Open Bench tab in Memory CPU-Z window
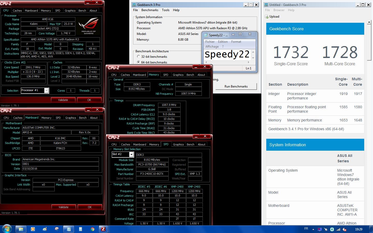Screen dimensions: 373x233 (190, 75)
